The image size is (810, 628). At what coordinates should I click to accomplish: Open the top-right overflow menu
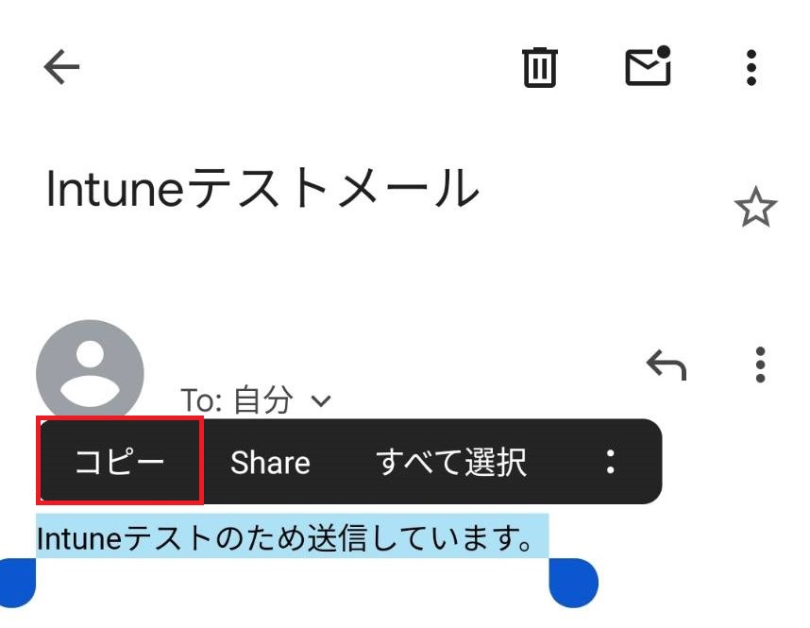751,66
